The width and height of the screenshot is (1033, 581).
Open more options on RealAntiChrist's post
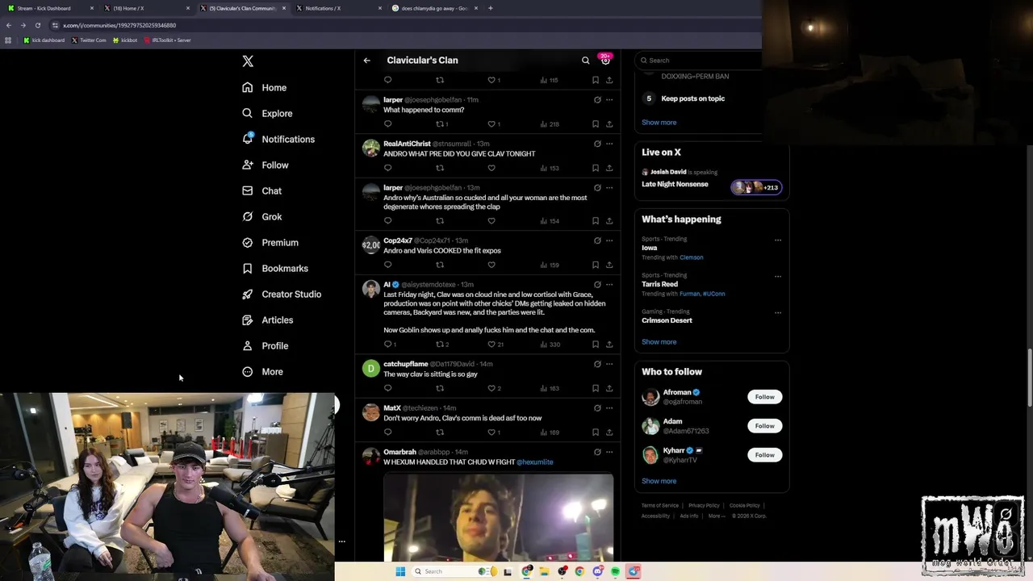click(609, 144)
